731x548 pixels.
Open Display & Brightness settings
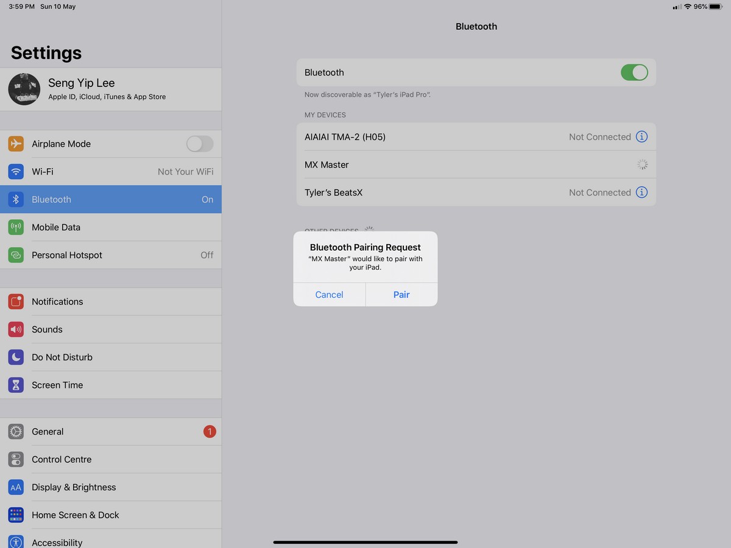tap(111, 487)
